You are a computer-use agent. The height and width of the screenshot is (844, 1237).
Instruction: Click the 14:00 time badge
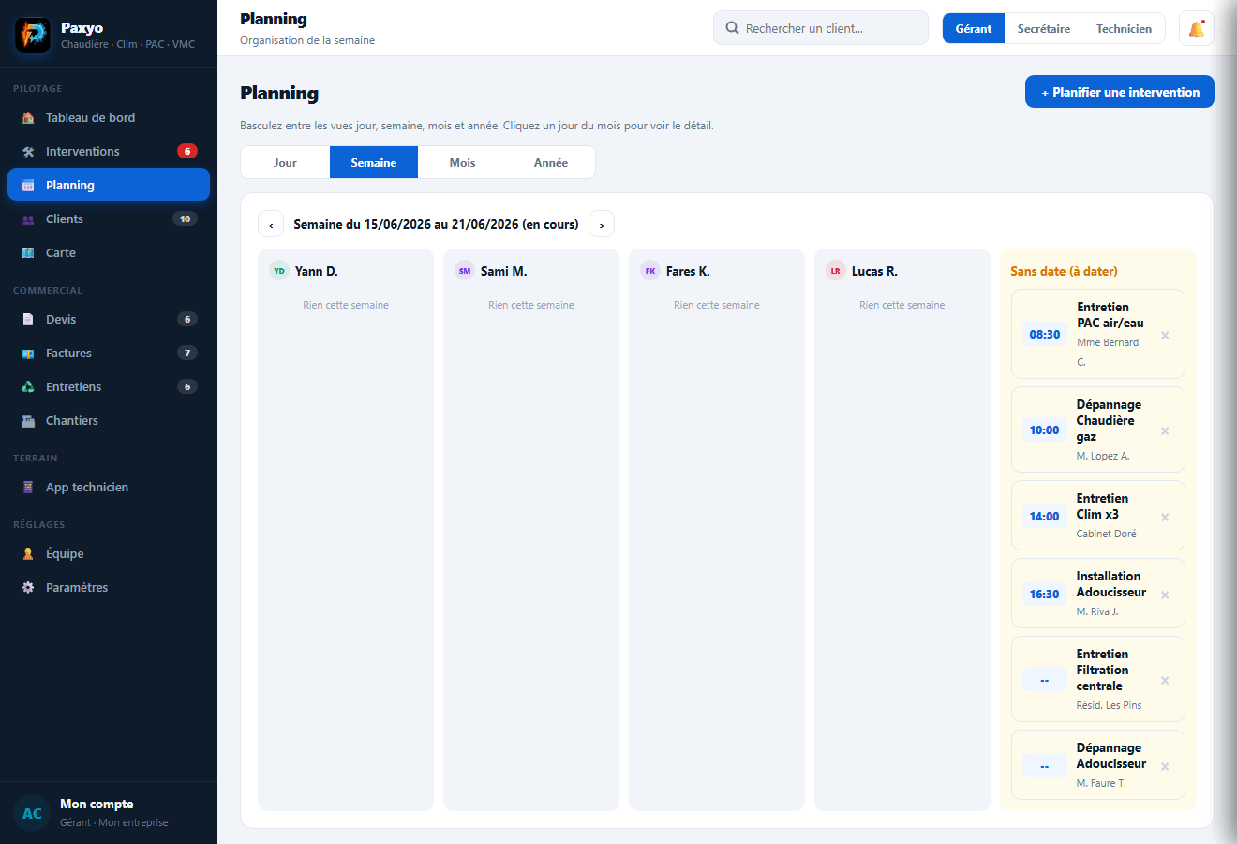[1045, 516]
